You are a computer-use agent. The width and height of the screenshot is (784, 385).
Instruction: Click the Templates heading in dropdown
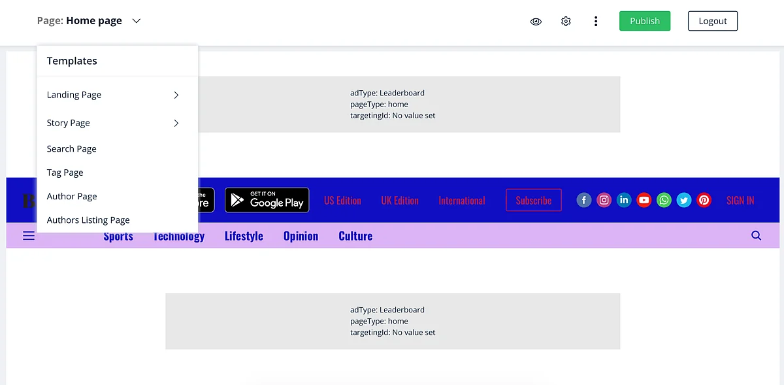72,61
